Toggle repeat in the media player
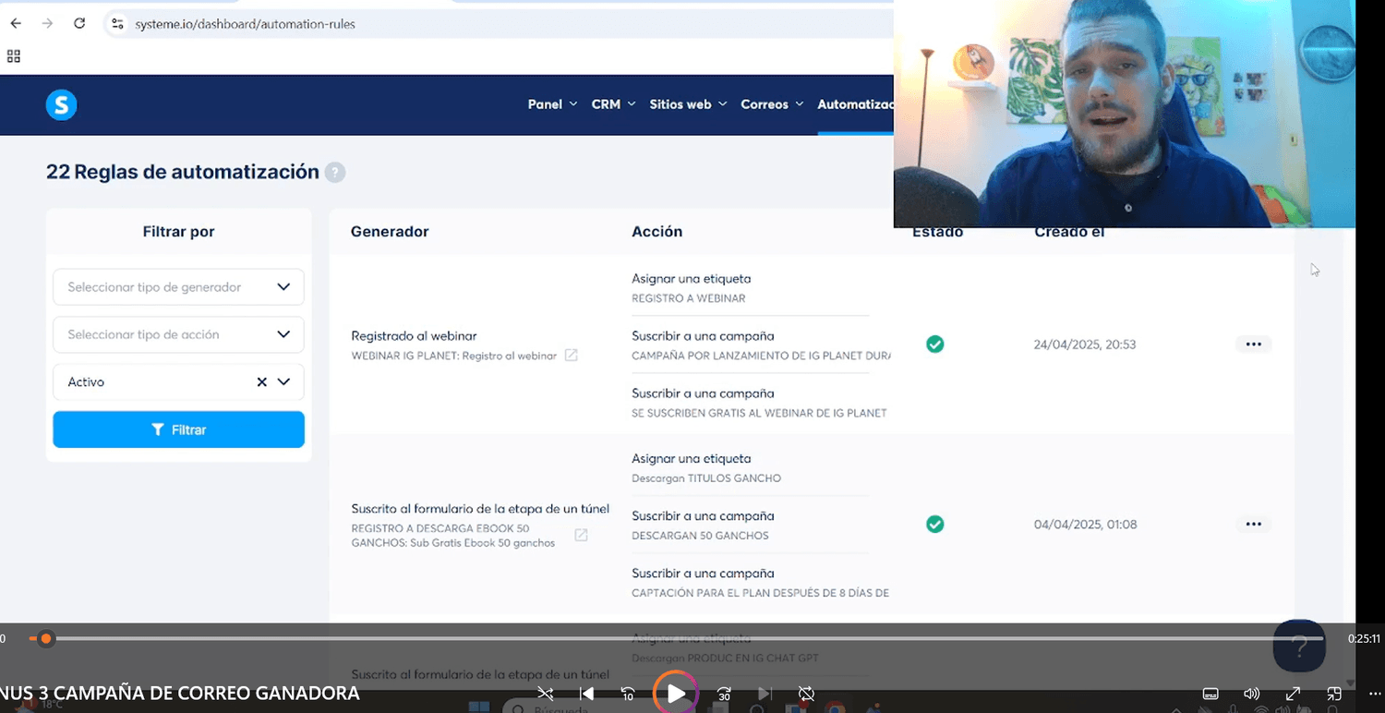 click(x=806, y=694)
